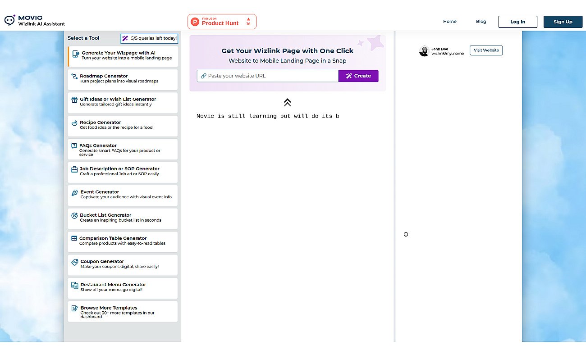Focus the Paste your website URL field
The image size is (586, 355).
(x=268, y=76)
